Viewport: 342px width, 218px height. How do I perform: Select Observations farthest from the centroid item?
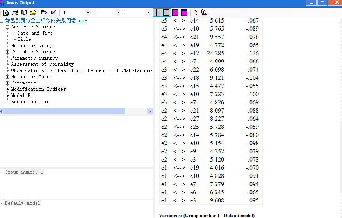pyautogui.click(x=82, y=70)
